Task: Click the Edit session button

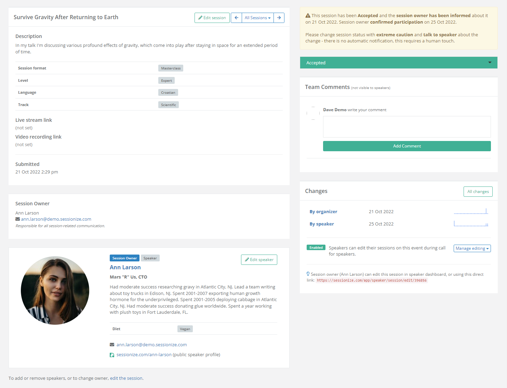Action: [212, 18]
